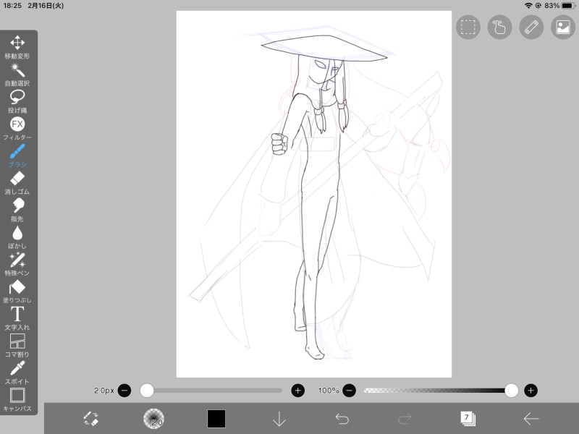Open the selection area dashed-square button
Image resolution: width=579 pixels, height=434 pixels.
tap(468, 27)
